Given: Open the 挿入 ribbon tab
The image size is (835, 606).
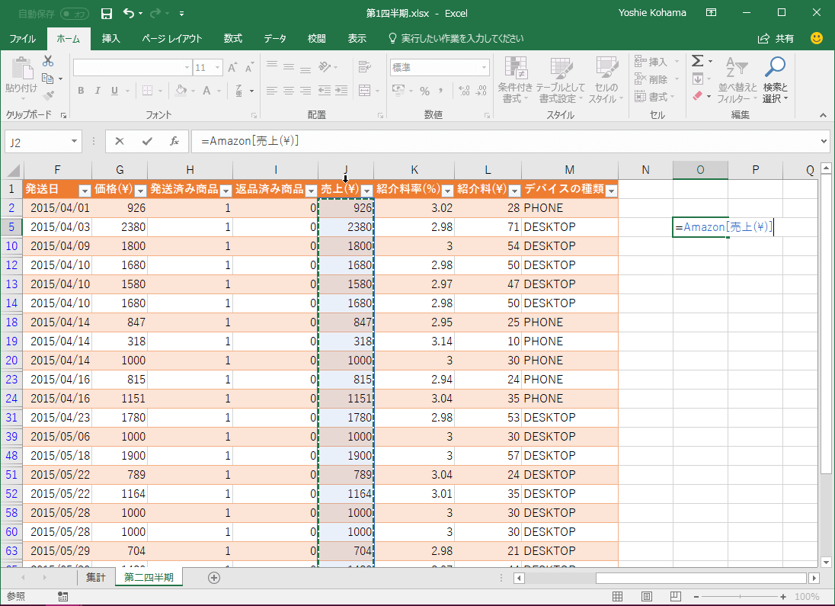Looking at the screenshot, I should (x=111, y=38).
